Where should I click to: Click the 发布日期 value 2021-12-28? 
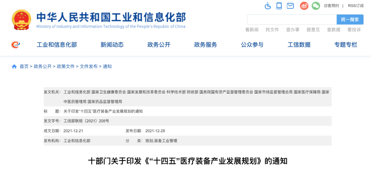(x=155, y=131)
